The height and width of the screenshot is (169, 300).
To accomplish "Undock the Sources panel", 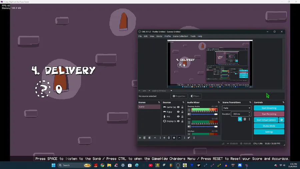I will [x=183, y=103].
